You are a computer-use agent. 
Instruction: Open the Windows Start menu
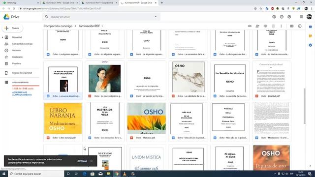tap(4, 174)
